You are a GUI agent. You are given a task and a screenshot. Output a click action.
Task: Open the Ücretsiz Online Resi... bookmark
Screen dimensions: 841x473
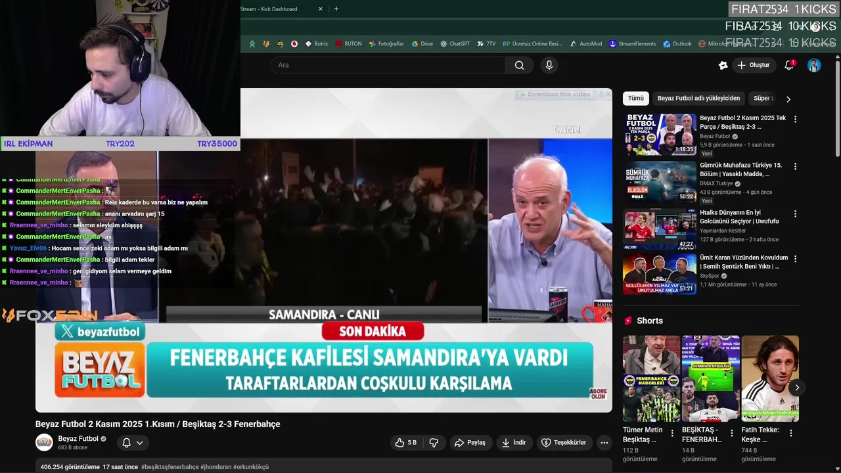532,44
